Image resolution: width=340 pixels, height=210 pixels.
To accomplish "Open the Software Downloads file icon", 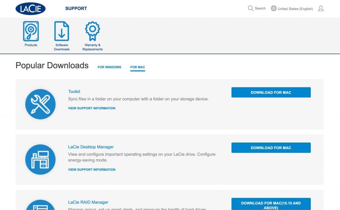I will click(61, 31).
